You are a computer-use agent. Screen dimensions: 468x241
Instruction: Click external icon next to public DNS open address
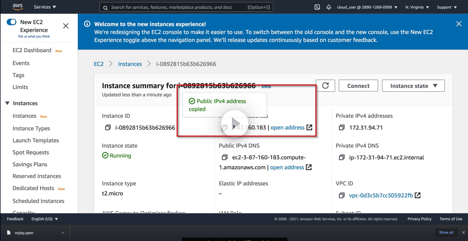[309, 167]
